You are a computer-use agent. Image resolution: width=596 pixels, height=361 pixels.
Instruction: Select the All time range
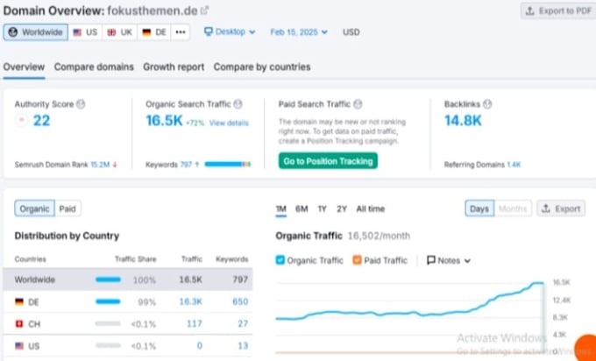(x=370, y=209)
